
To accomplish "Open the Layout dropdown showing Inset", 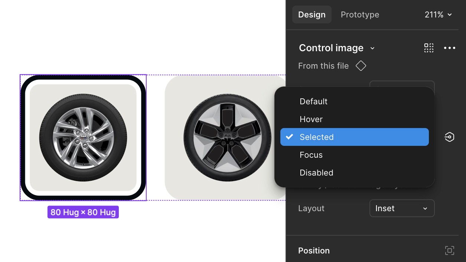I will point(402,208).
